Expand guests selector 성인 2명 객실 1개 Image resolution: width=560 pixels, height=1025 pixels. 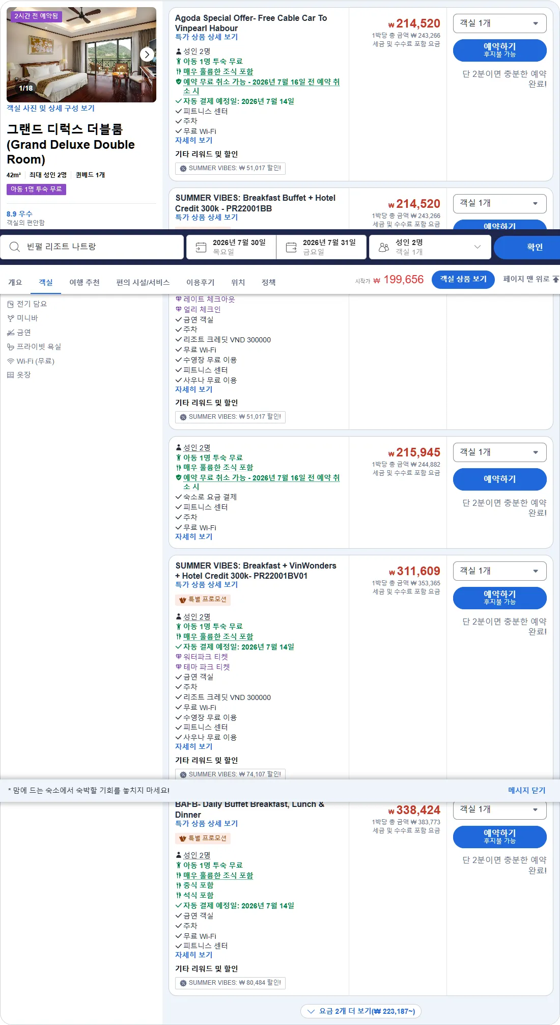point(430,247)
